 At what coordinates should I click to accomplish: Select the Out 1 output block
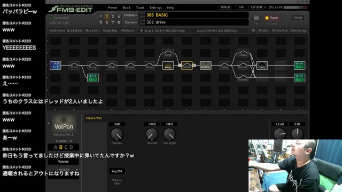[299, 66]
